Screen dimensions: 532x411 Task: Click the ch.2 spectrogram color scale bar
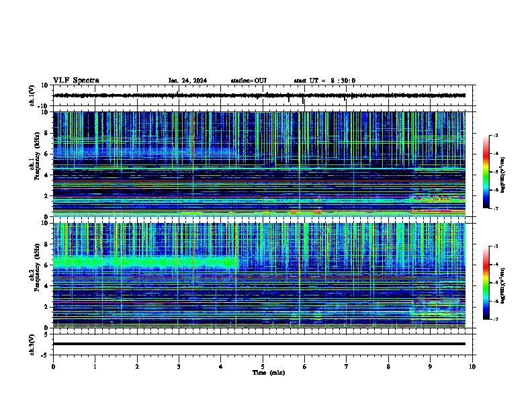[486, 283]
